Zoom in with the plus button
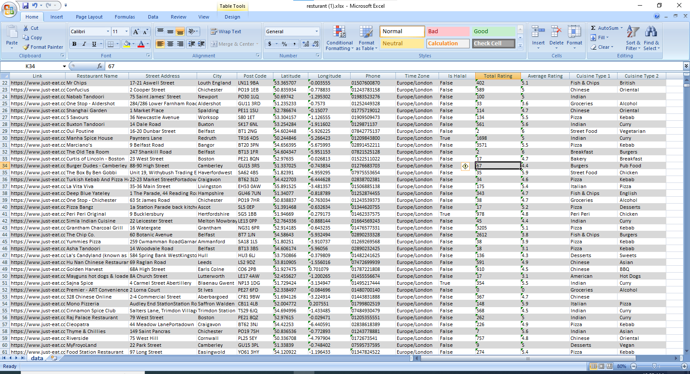690x374 pixels. pyautogui.click(x=684, y=366)
